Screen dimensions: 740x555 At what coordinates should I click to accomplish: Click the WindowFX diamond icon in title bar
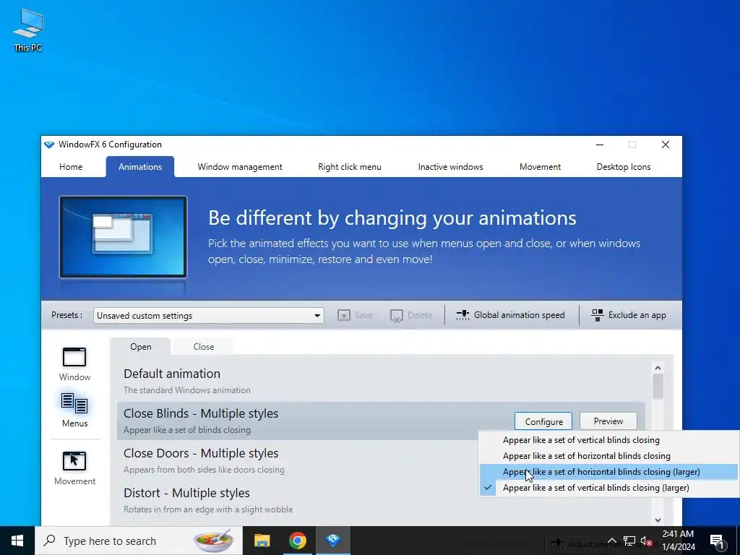49,145
